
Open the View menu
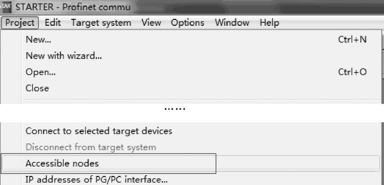151,23
